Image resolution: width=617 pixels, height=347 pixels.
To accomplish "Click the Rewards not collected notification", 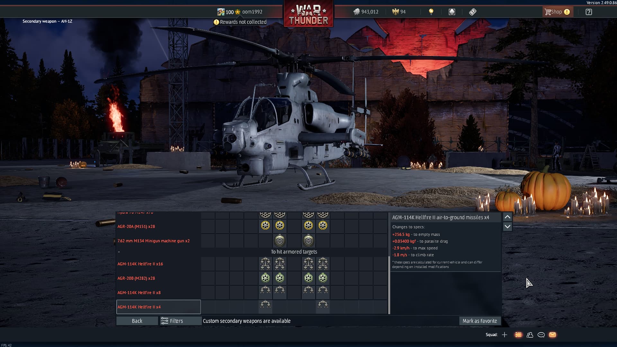I will tap(240, 22).
